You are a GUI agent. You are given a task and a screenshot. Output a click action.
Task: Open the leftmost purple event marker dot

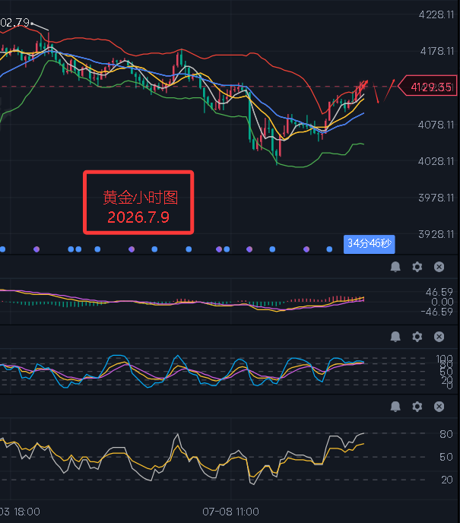(36, 249)
